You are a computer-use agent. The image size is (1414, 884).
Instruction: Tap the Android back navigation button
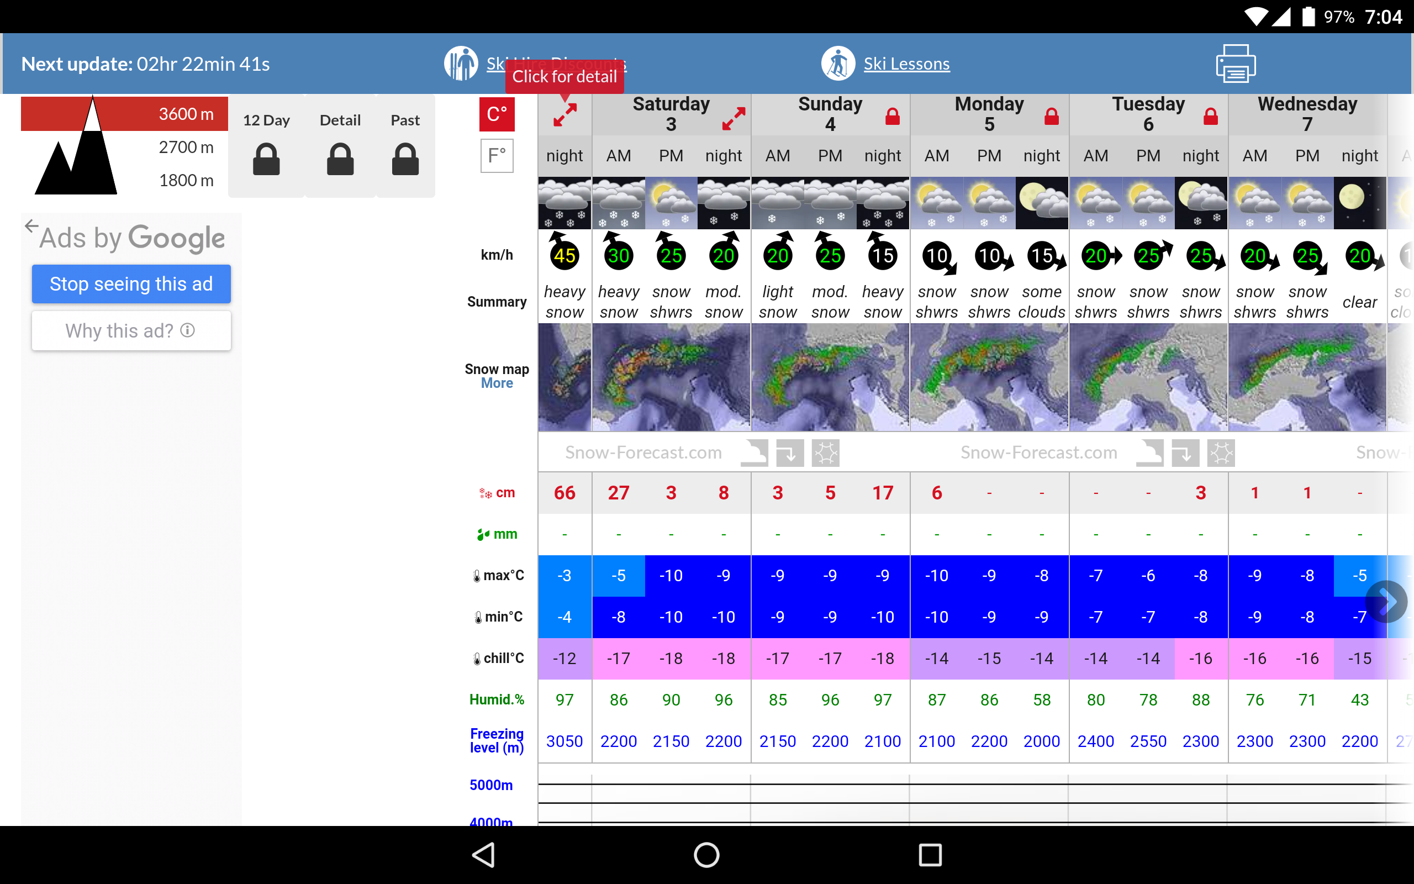[484, 855]
